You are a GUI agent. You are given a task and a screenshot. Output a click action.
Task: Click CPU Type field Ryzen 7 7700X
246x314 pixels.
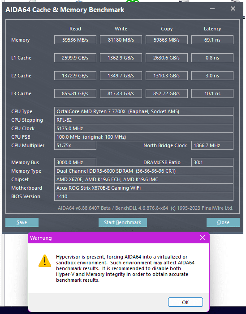click(144, 111)
